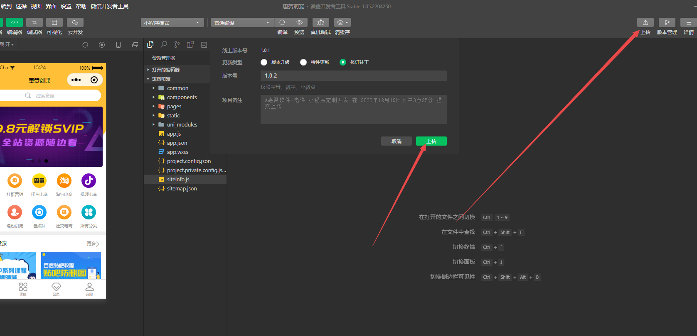Toggle the debugger panel button

point(34,22)
